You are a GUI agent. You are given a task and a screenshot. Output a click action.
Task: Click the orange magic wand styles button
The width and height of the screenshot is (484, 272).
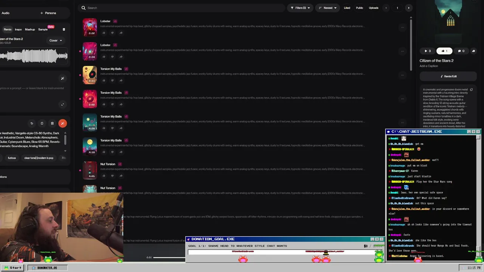tap(63, 123)
